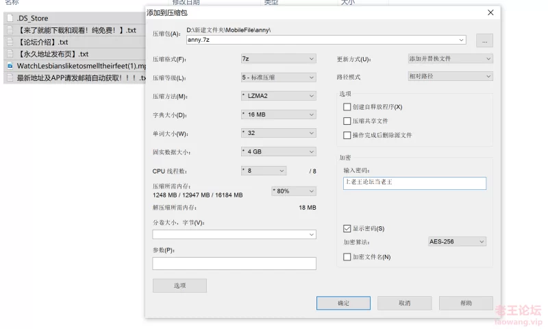Close the 添加到压缩包 dialog
This screenshot has width=548, height=329.
(490, 12)
